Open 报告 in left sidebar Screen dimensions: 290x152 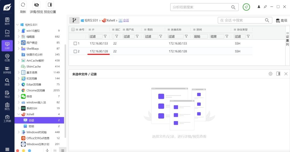[7, 106]
